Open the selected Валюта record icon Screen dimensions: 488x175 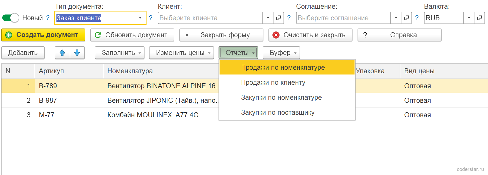tap(479, 18)
